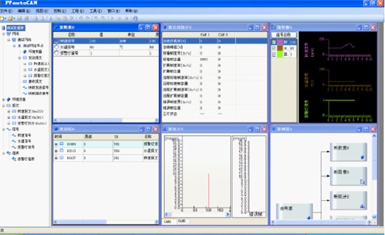Uncheck the green signal checkbox
The width and height of the screenshot is (385, 235).
click(274, 54)
